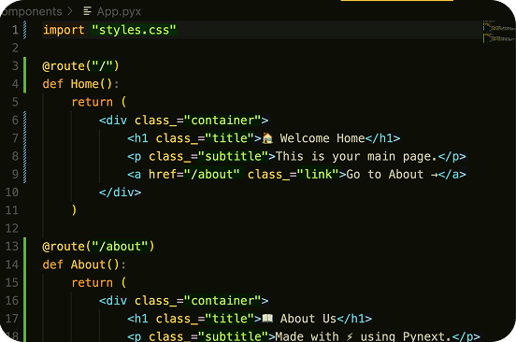Click the closing </div> tag on line 10
Image resolution: width=516 pixels, height=342 pixels.
coord(120,192)
